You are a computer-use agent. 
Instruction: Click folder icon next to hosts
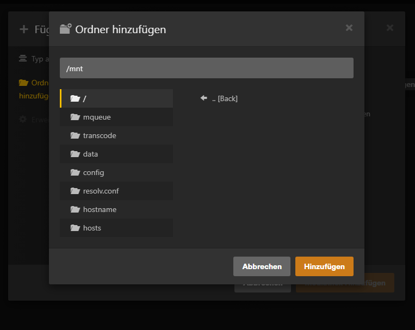pos(75,228)
